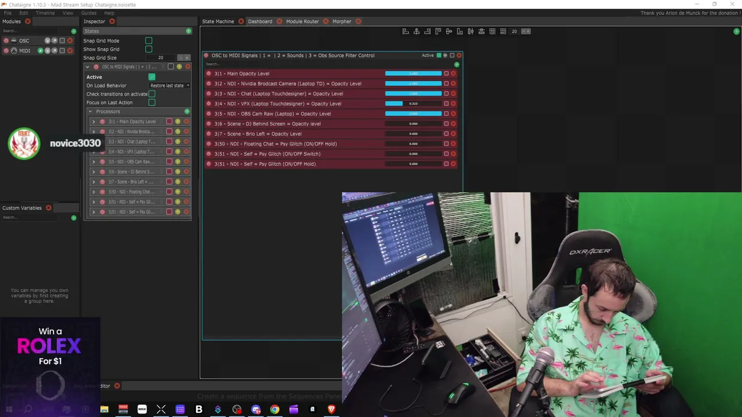The image size is (742, 417).
Task: Open Brave browser from taskbar
Action: (x=332, y=409)
